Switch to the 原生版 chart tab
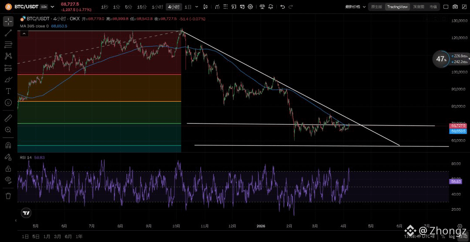Screen dimensions: 470x242 (376, 7)
